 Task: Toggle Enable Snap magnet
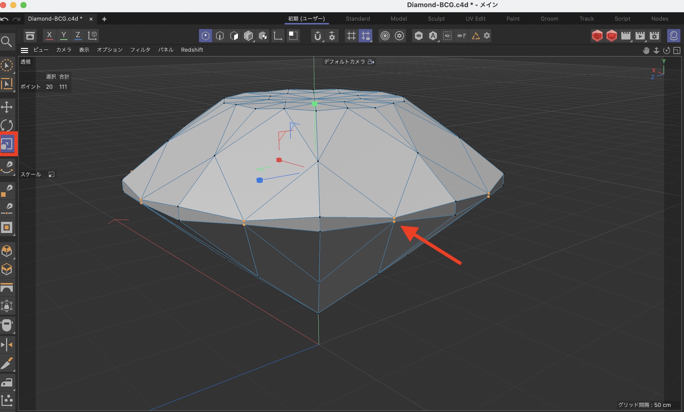pyautogui.click(x=318, y=36)
